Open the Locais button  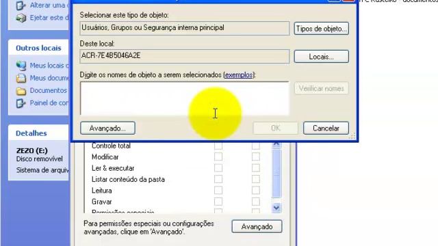pyautogui.click(x=321, y=57)
